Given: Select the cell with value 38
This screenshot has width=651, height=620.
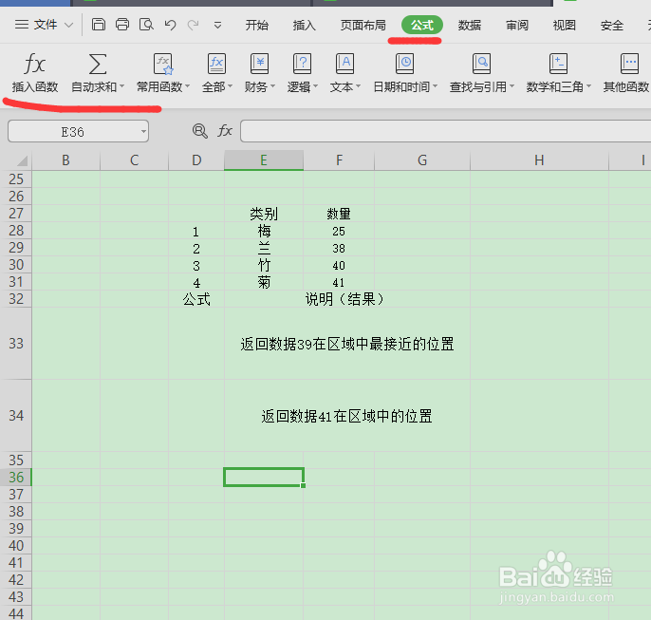Looking at the screenshot, I should click(x=339, y=248).
